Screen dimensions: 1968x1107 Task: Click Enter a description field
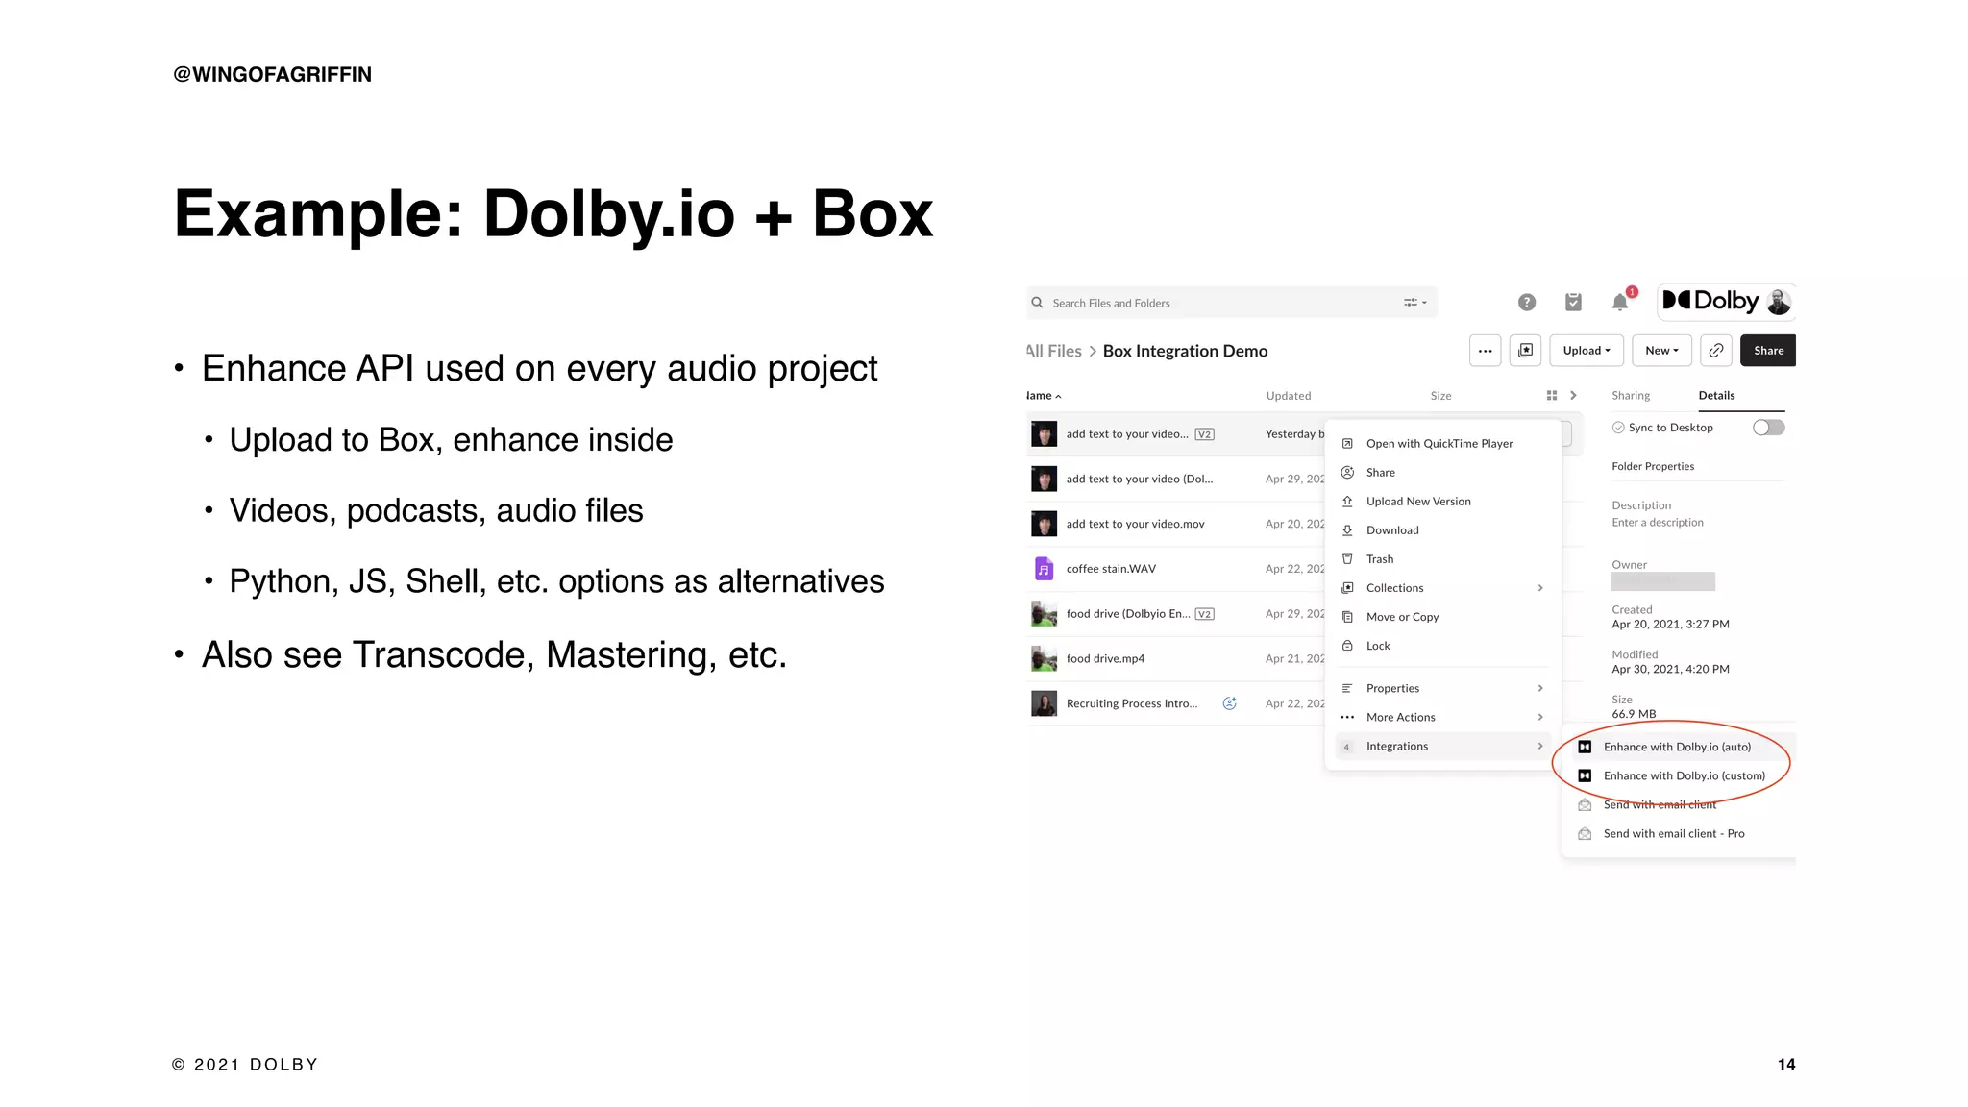click(x=1658, y=523)
